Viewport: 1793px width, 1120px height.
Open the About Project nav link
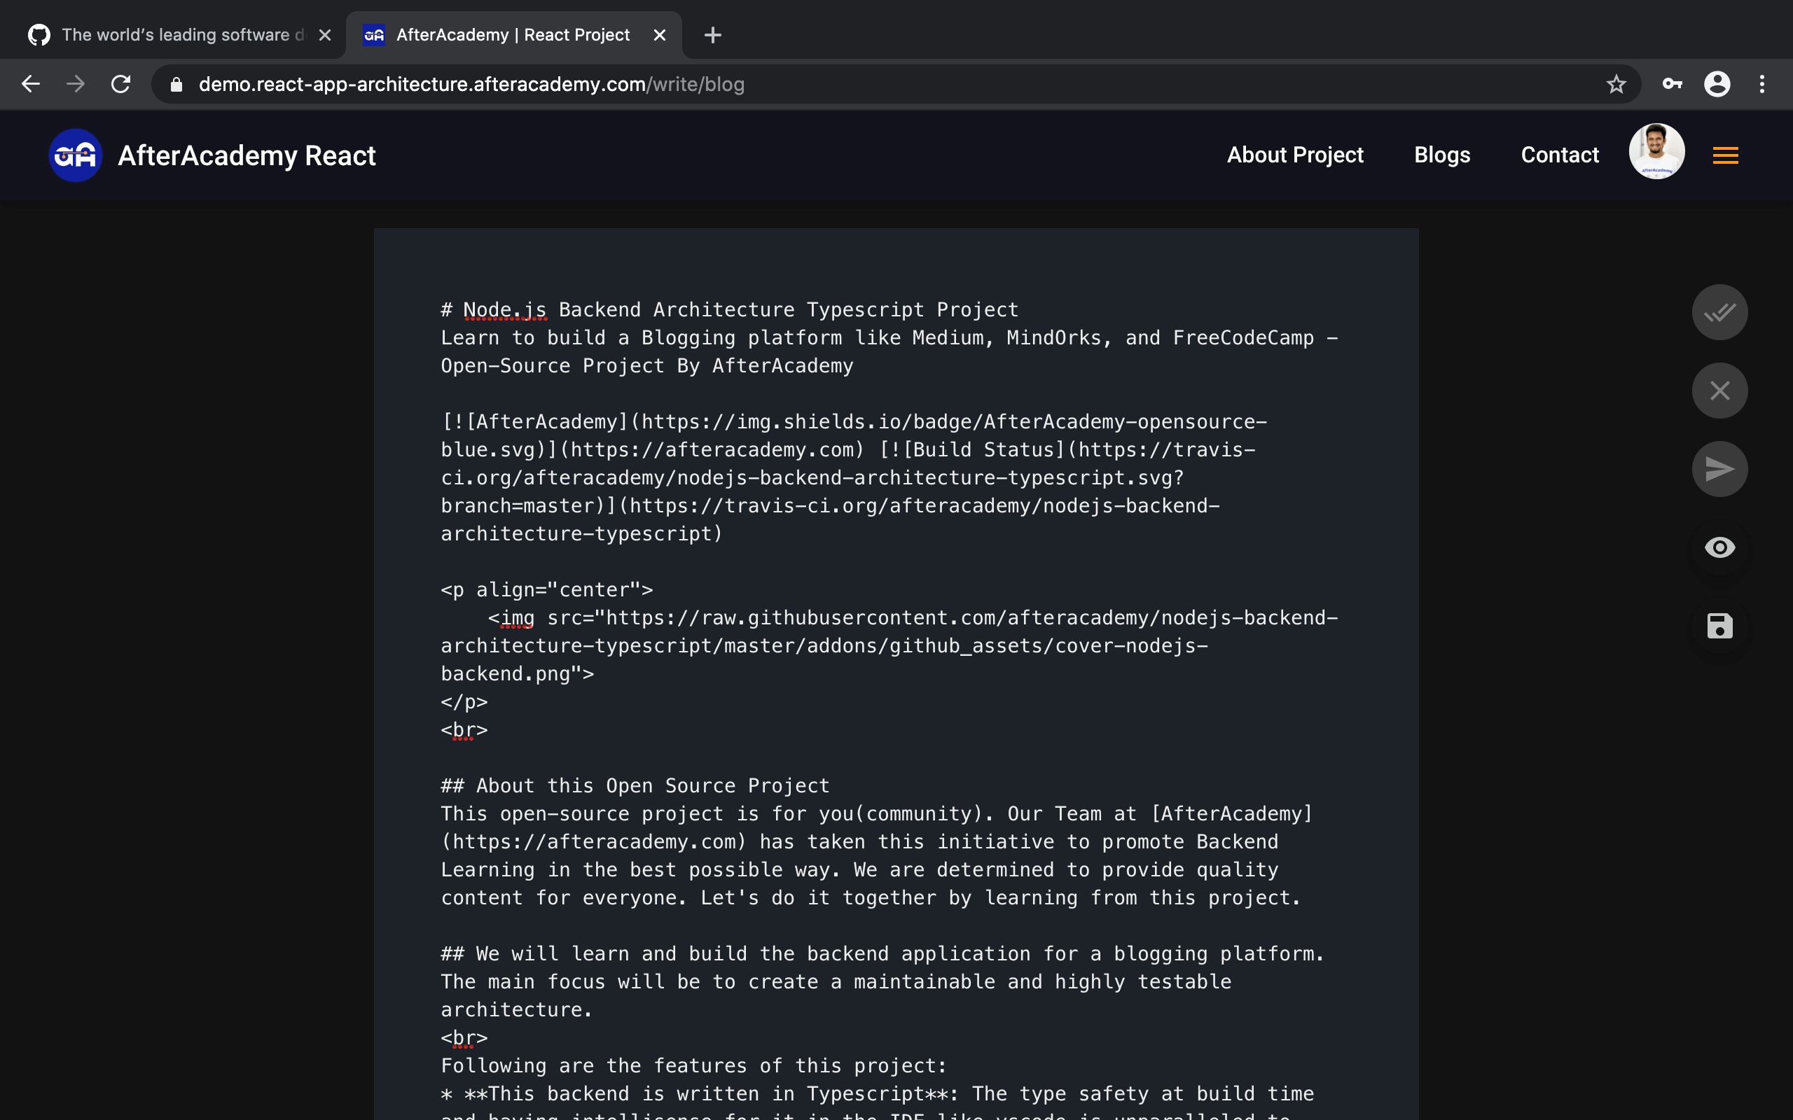pos(1294,155)
